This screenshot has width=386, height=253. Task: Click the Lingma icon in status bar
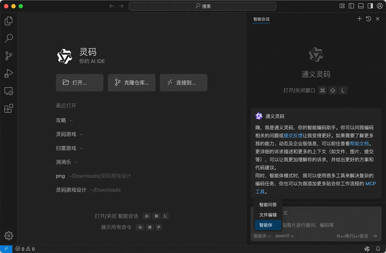tap(367, 249)
